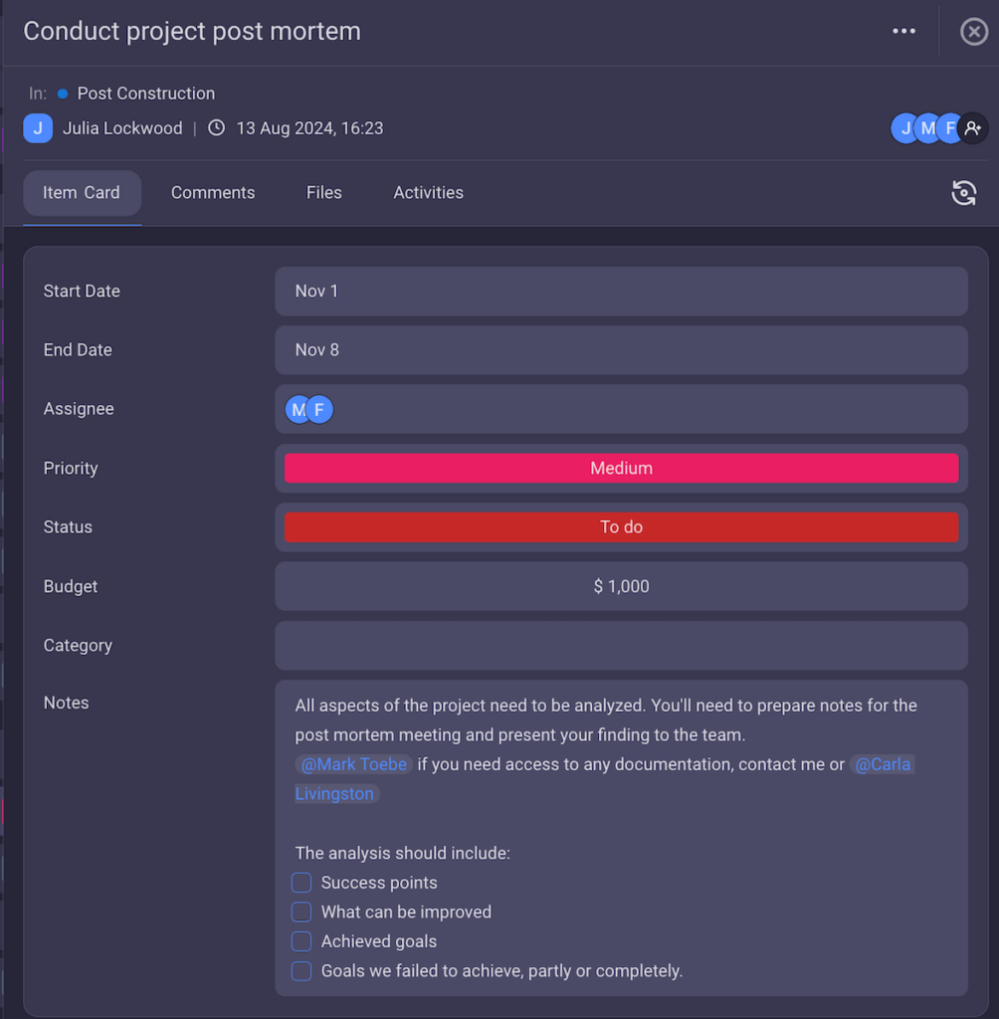This screenshot has height=1019, width=999.
Task: Edit the Budget field showing $ 1,000
Action: [x=621, y=587]
